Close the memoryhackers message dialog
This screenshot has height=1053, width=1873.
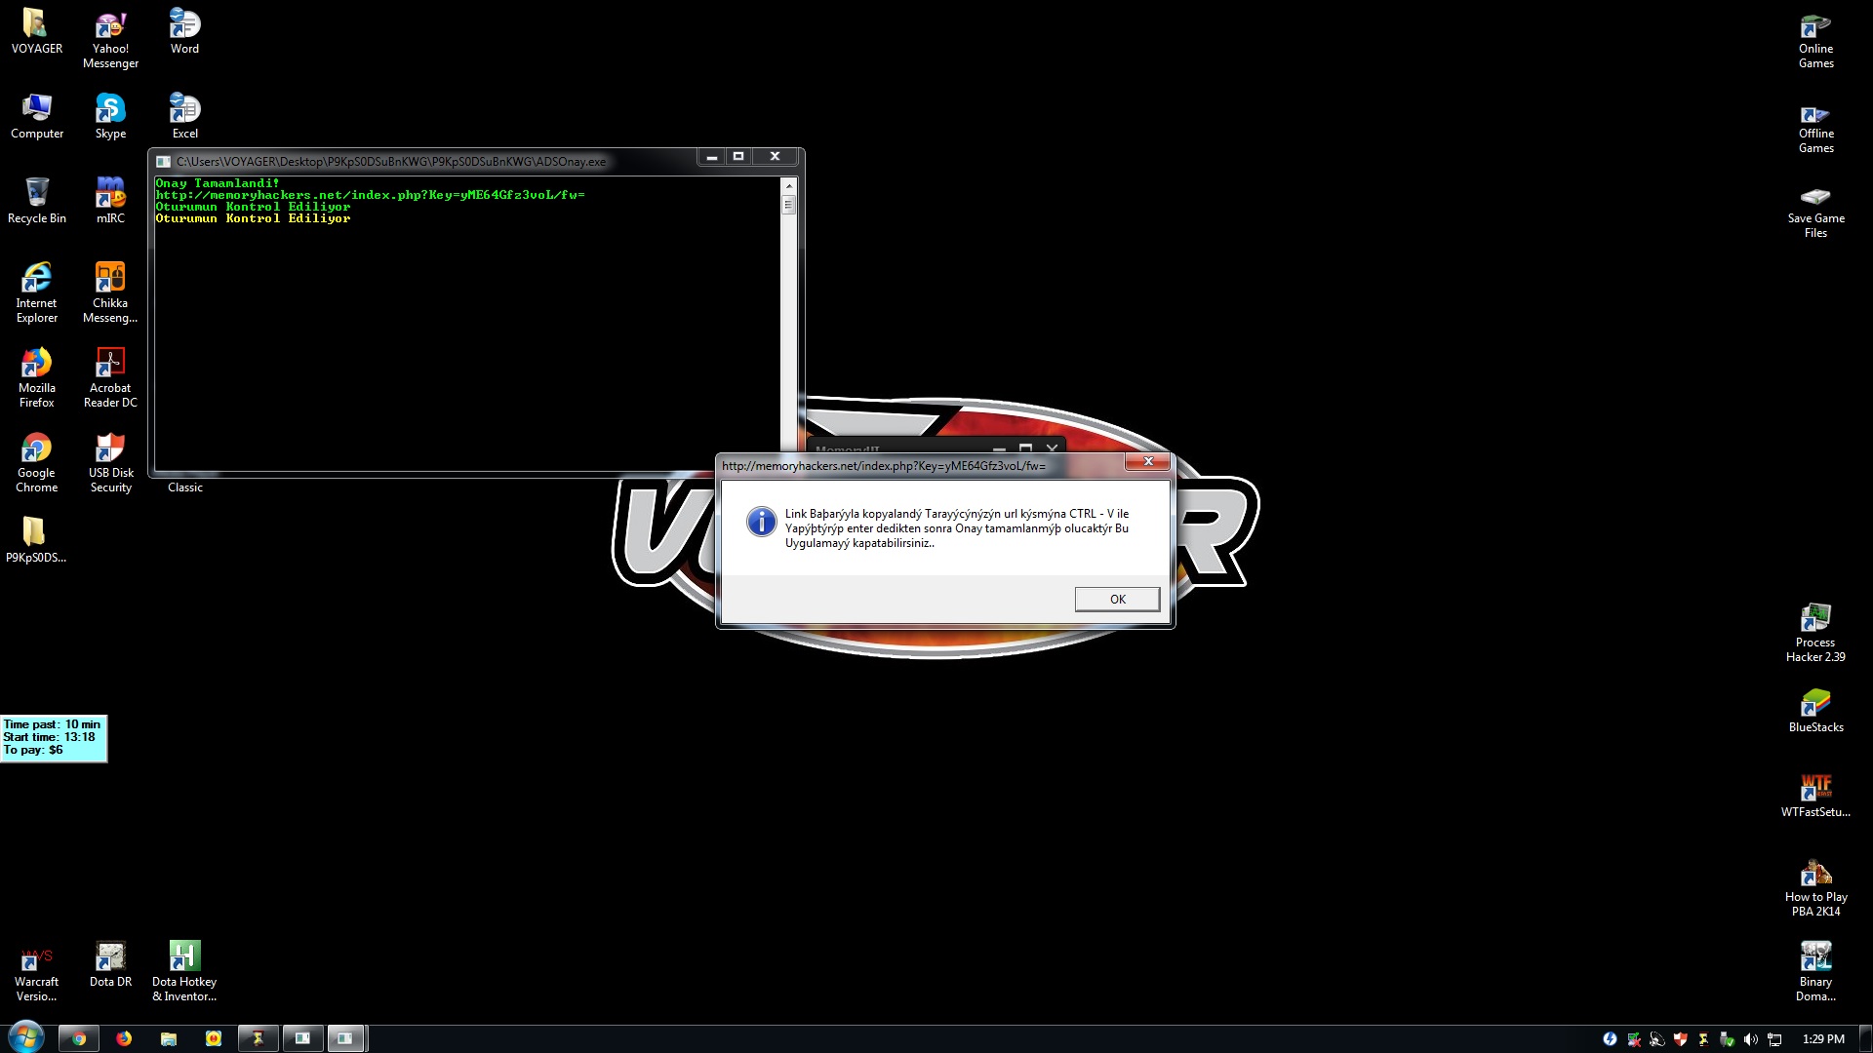tap(1148, 461)
